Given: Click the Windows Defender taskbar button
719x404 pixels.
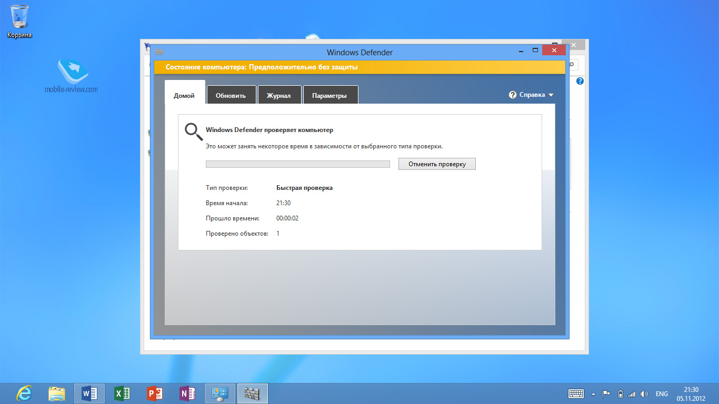Looking at the screenshot, I should click(253, 393).
